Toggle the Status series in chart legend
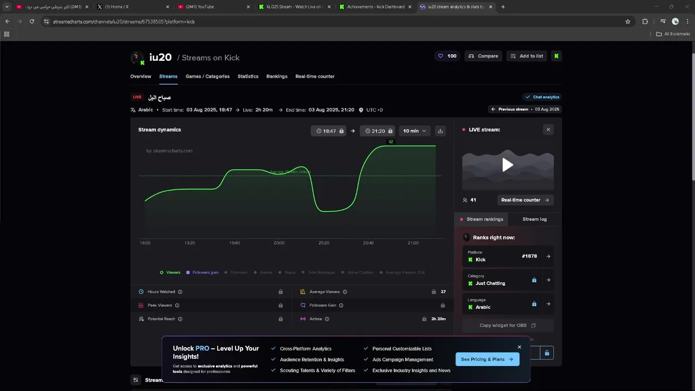 pyautogui.click(x=287, y=273)
